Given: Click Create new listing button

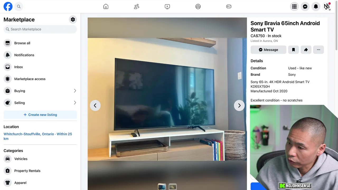Looking at the screenshot, I should pos(40,115).
